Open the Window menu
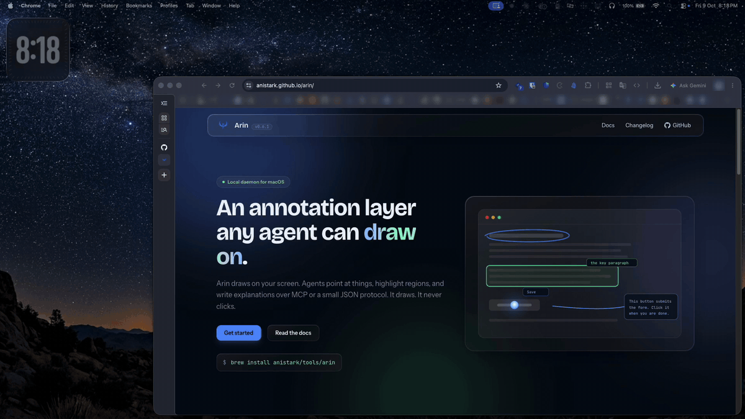This screenshot has width=745, height=419. pos(212,6)
